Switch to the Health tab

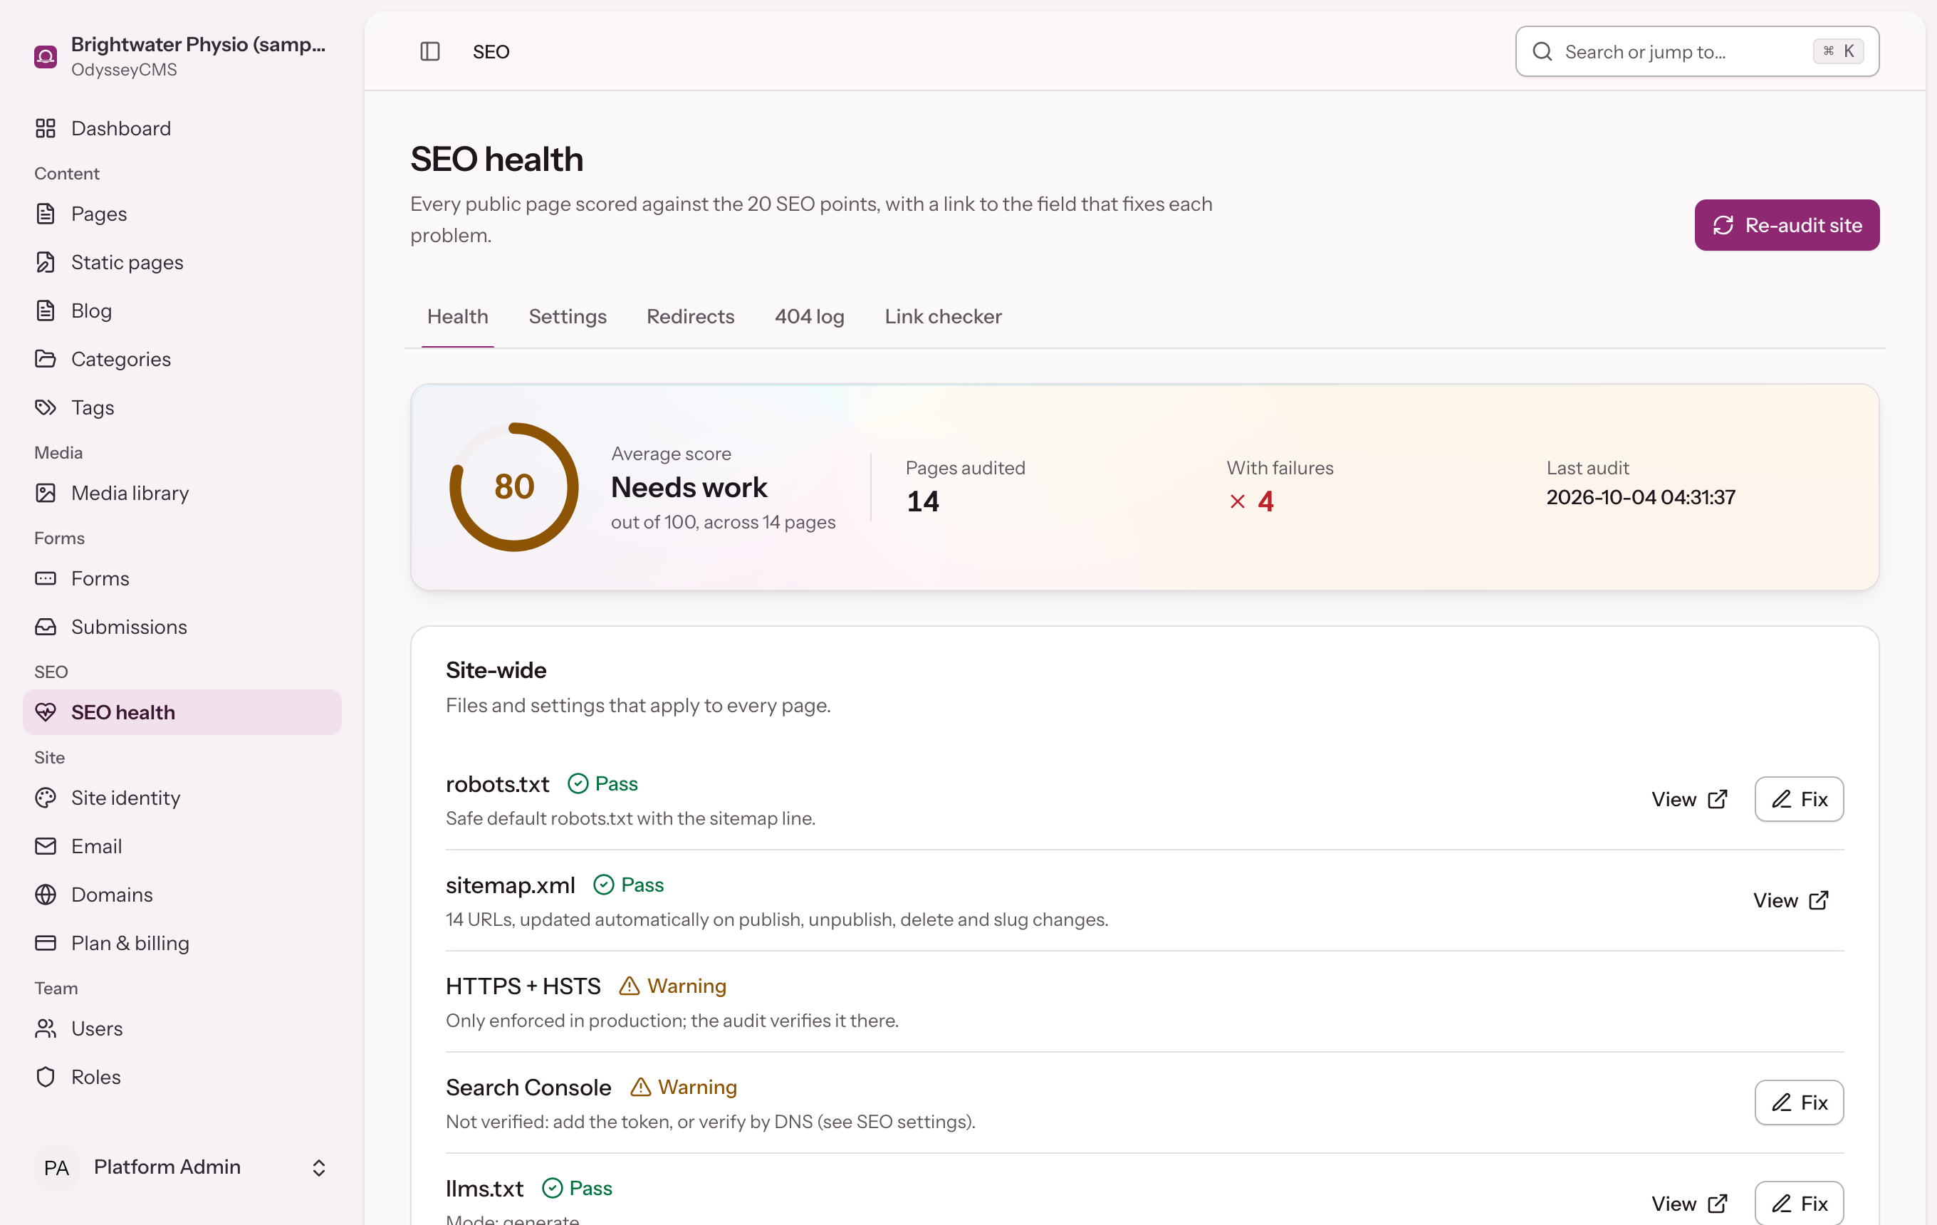pyautogui.click(x=458, y=317)
